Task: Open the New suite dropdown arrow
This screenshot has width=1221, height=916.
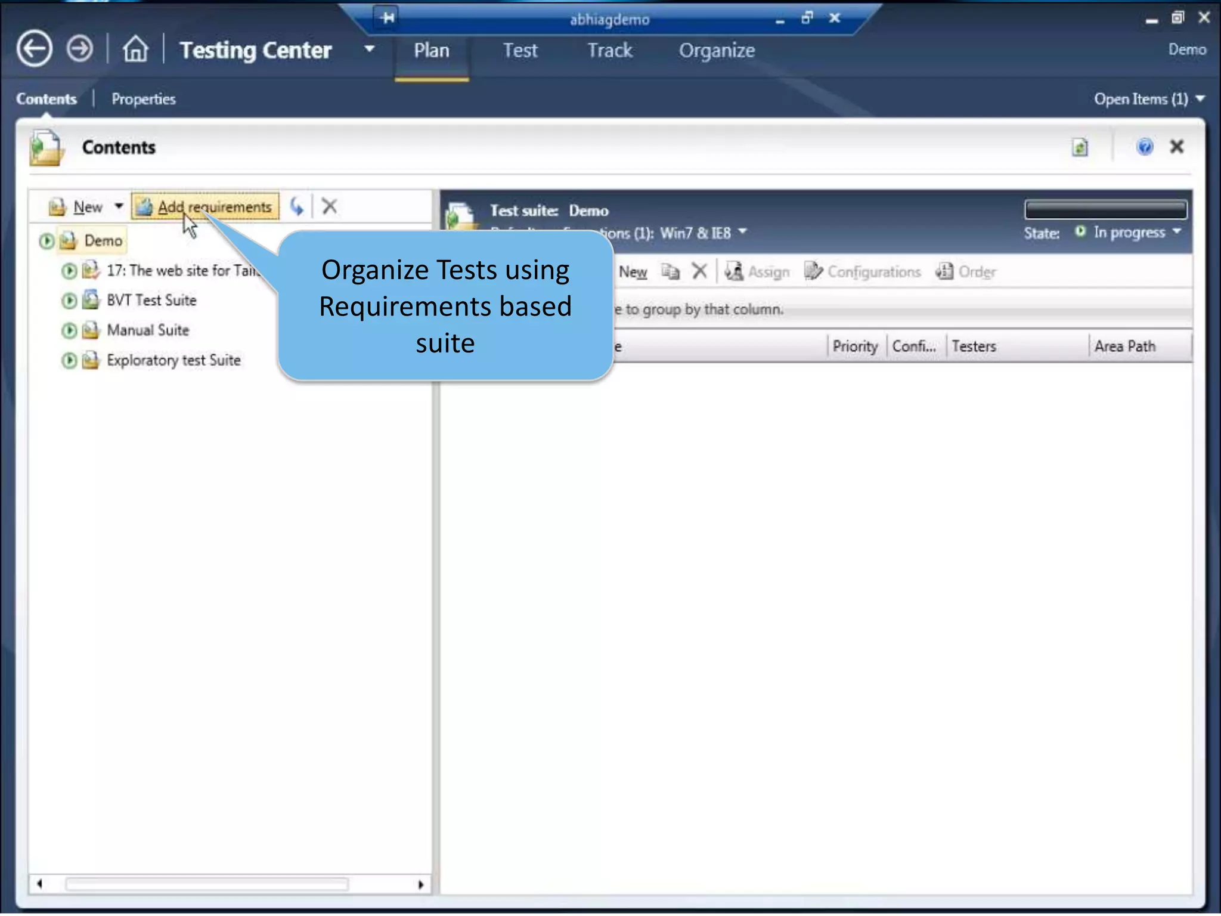Action: pyautogui.click(x=119, y=206)
